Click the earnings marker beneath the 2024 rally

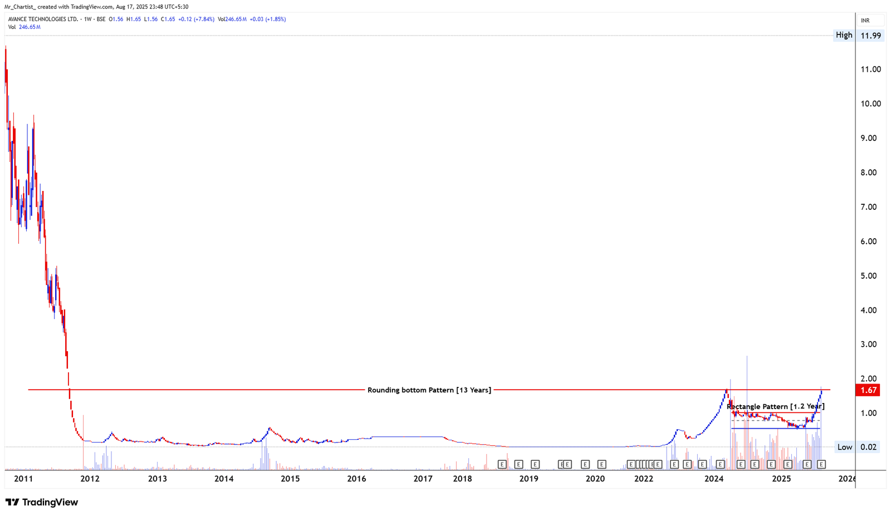coord(721,464)
